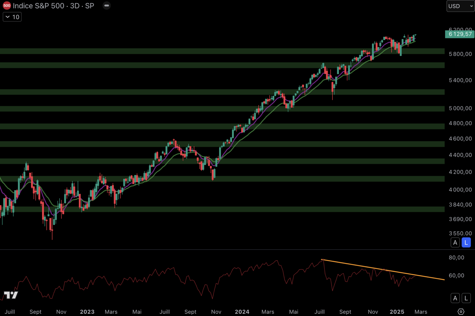The image size is (475, 316).
Task: Expand the indicators legend showing 10
Action: pos(12,17)
